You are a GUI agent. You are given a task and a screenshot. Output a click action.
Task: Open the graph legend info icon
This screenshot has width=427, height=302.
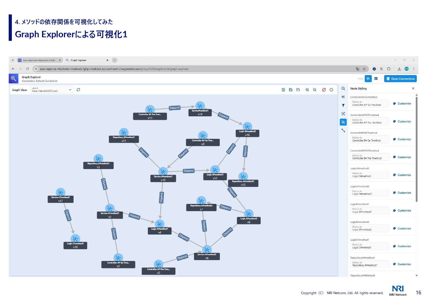click(x=331, y=90)
